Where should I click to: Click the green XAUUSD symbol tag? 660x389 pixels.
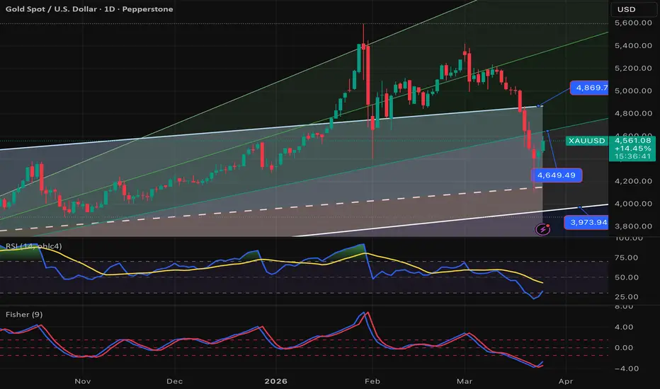coord(587,141)
